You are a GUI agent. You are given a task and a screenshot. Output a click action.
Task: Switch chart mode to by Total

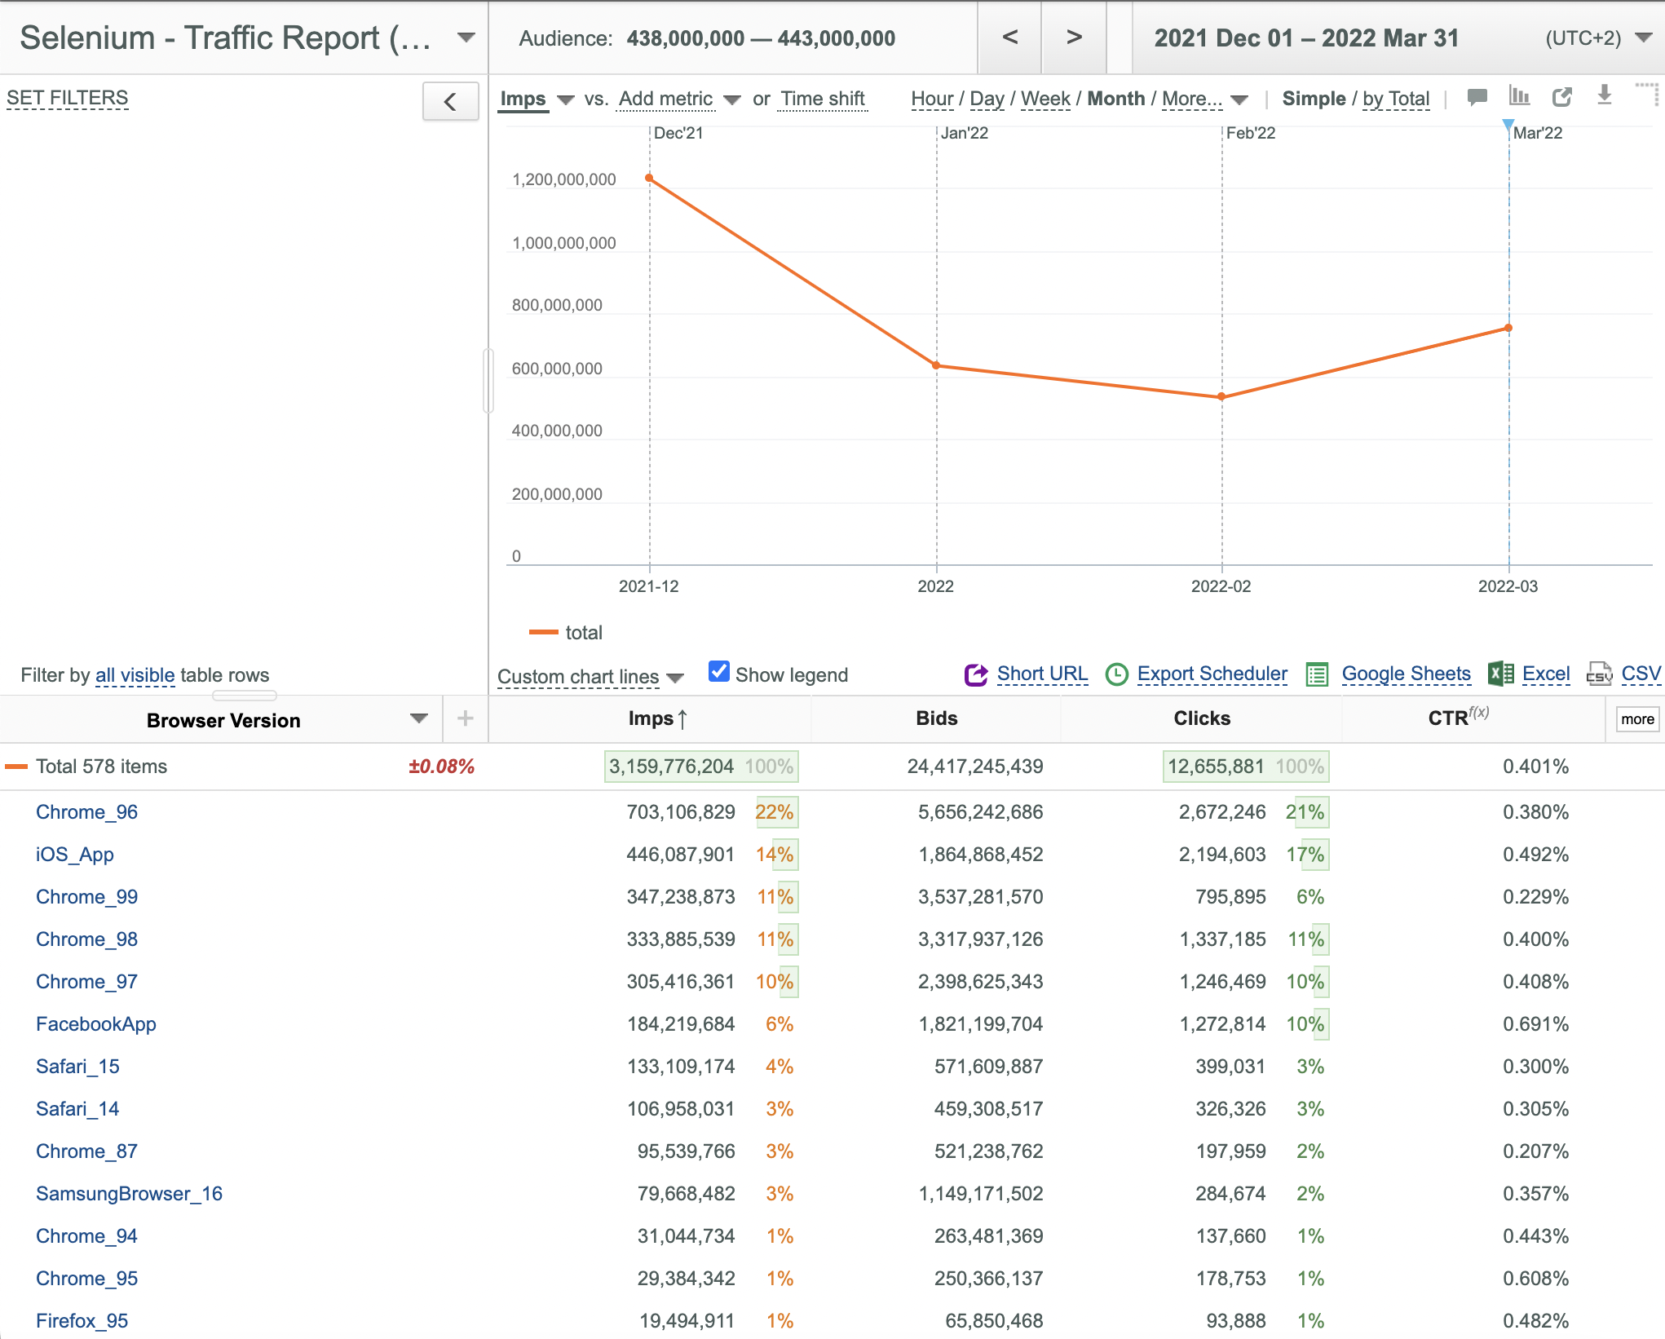click(x=1396, y=99)
